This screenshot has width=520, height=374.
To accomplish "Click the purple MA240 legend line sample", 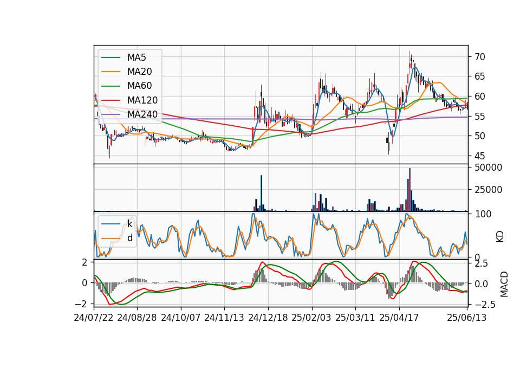I will point(110,114).
